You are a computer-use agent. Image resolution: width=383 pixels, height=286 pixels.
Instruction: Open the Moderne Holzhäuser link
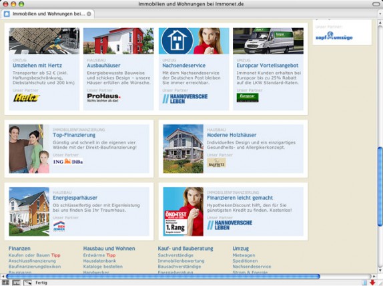point(232,135)
